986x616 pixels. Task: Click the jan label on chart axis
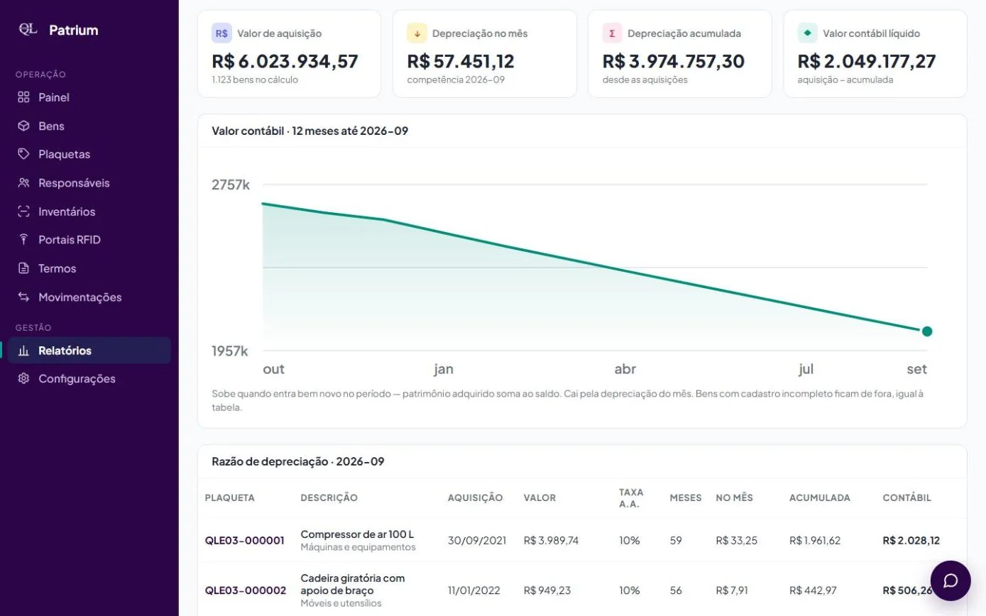point(444,369)
